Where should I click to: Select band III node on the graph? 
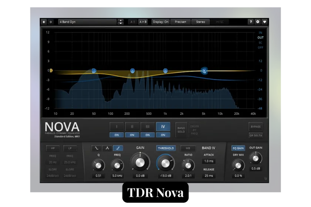point(165,71)
